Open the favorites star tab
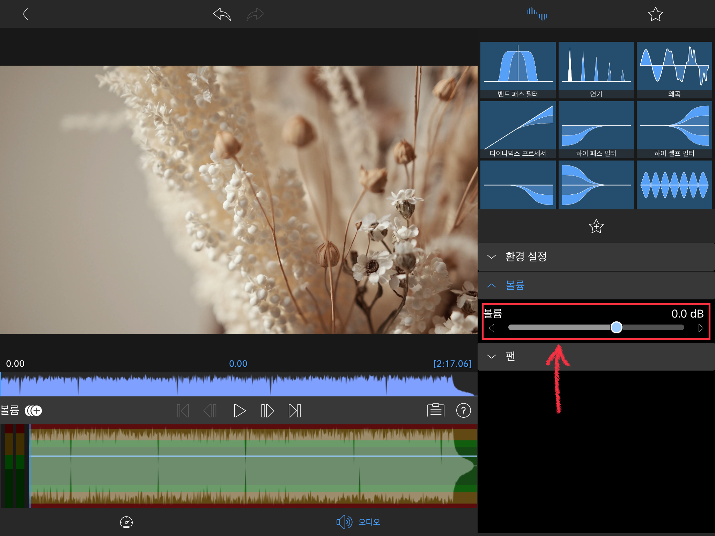 click(655, 14)
